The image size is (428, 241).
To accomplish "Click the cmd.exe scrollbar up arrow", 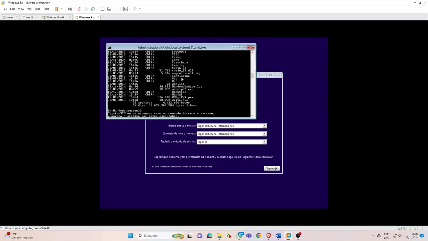I will 252,53.
